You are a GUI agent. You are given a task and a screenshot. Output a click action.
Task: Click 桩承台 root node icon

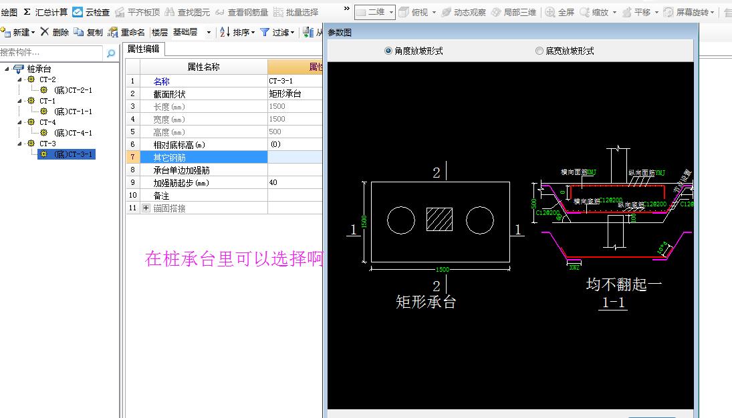18,69
